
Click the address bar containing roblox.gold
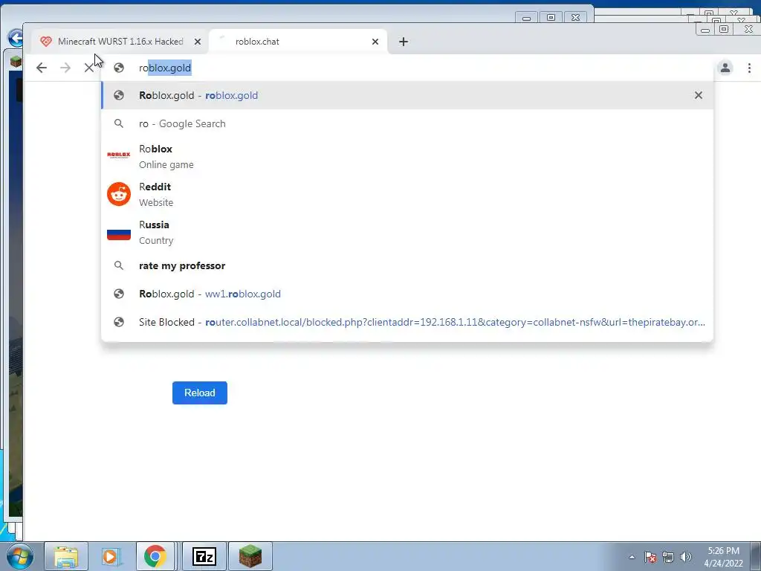(408, 68)
